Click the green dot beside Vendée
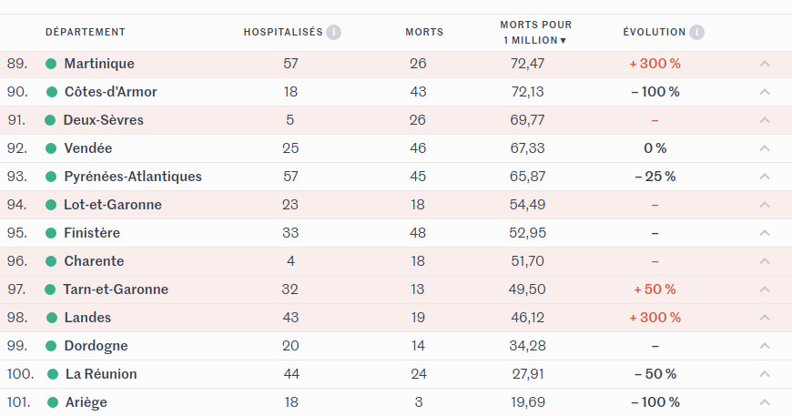Viewport: 792px width, 416px height. coord(51,148)
